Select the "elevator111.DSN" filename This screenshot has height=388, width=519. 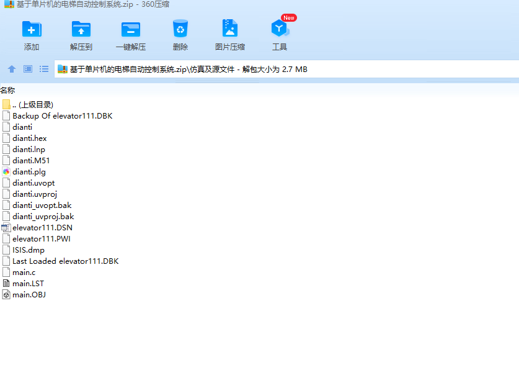tap(42, 228)
